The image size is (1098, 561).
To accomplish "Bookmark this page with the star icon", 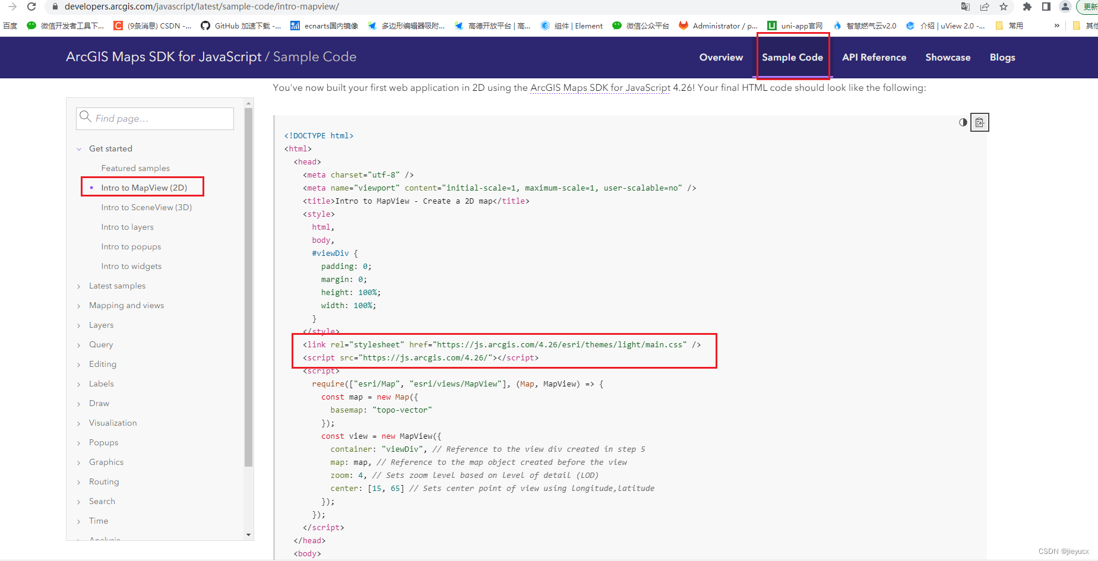I will tap(1004, 7).
